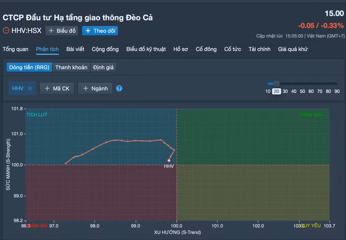Click the period slider handle
Image resolution: width=346 pixels, height=240 pixels.
pos(276,83)
